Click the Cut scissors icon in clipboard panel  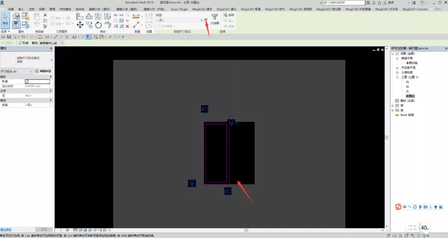[x=45, y=15]
